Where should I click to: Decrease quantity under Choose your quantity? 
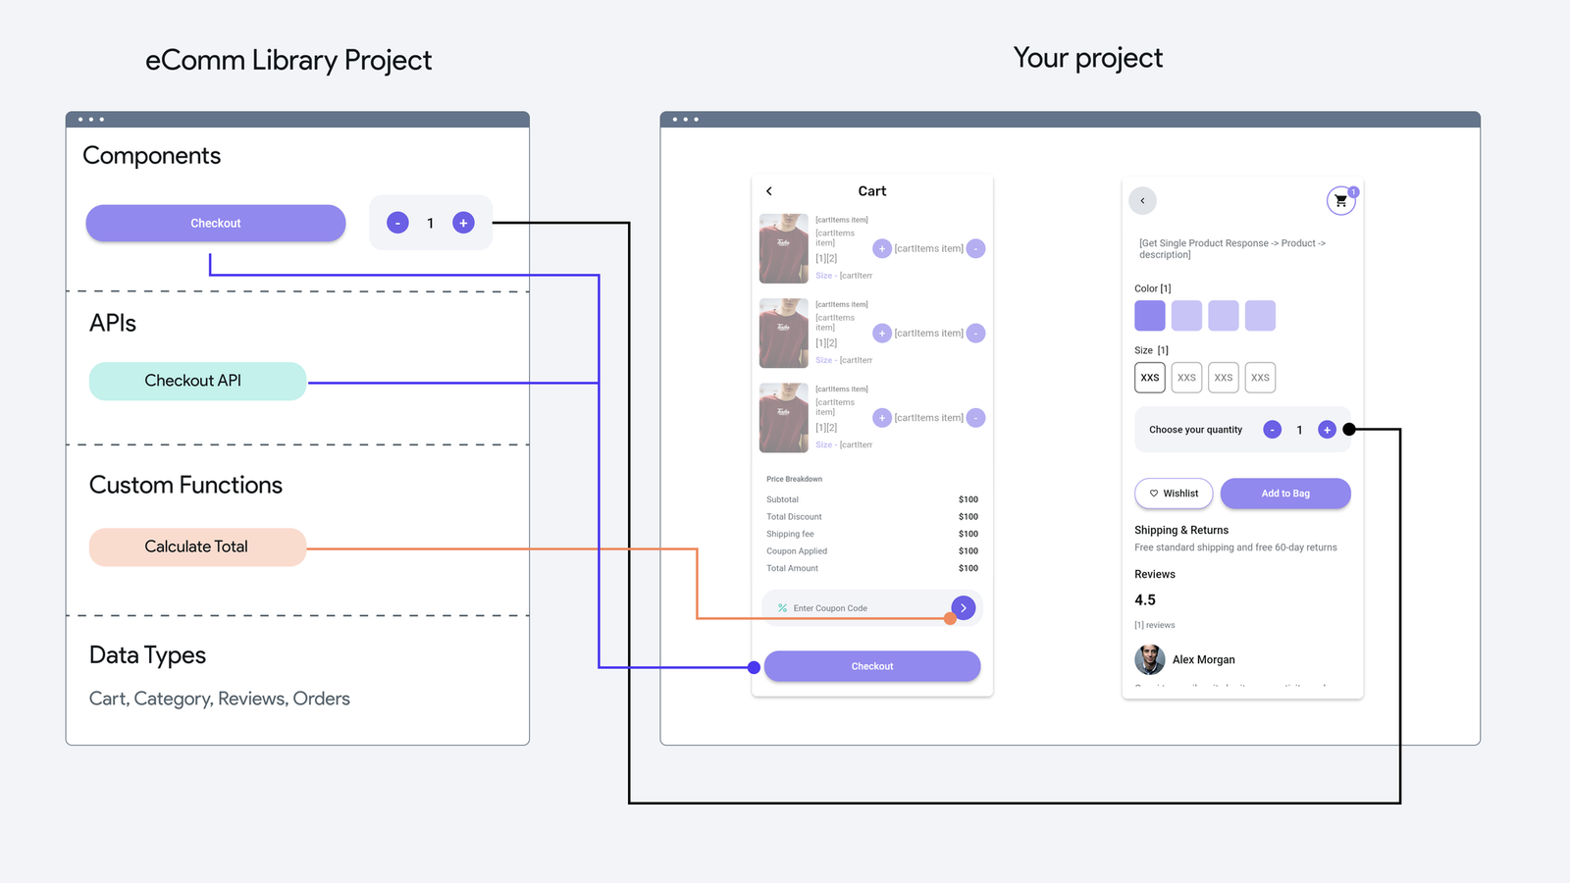point(1272,429)
